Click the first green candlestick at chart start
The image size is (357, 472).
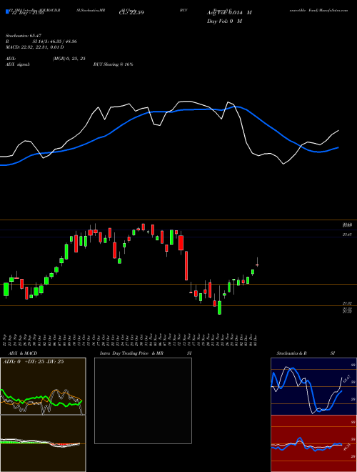(6, 290)
